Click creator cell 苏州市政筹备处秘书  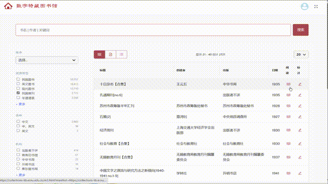tap(192, 106)
